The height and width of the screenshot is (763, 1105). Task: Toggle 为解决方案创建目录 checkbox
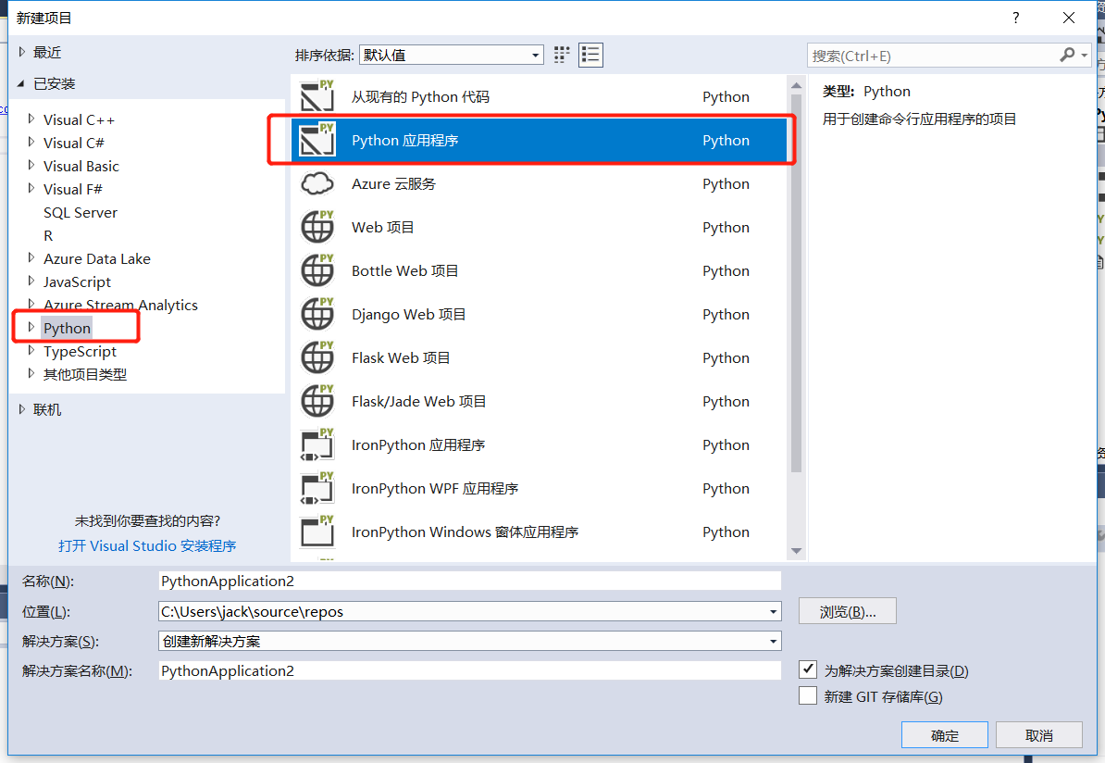point(808,669)
